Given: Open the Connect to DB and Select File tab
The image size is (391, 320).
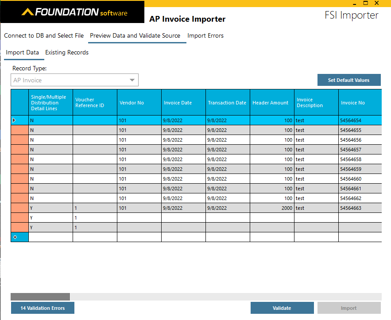Looking at the screenshot, I should click(44, 36).
